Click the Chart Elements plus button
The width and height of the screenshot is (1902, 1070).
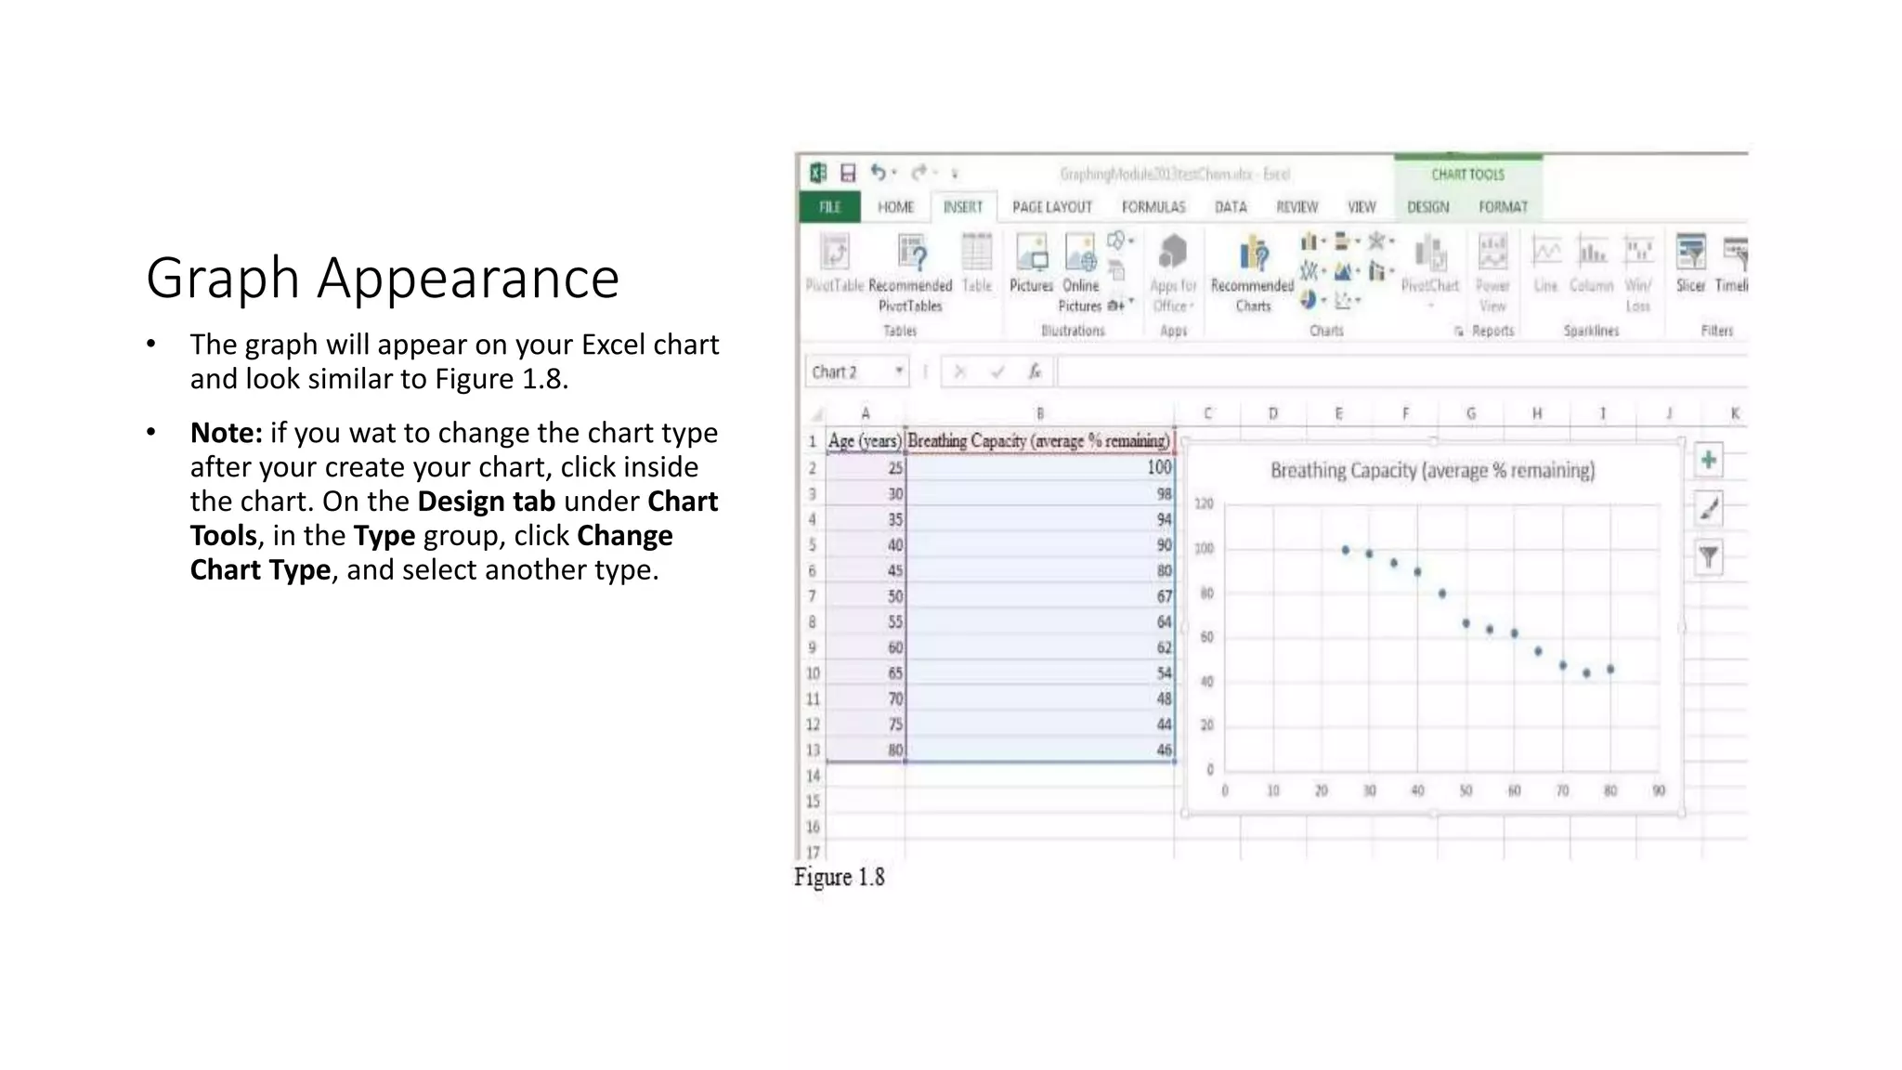click(1708, 460)
